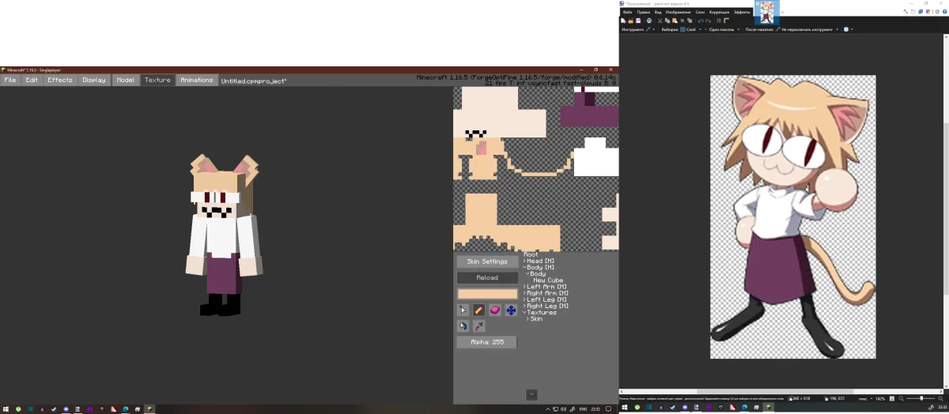Viewport: 949px width, 414px height.
Task: Click paint.net image thumbnail tab
Action: tap(767, 12)
